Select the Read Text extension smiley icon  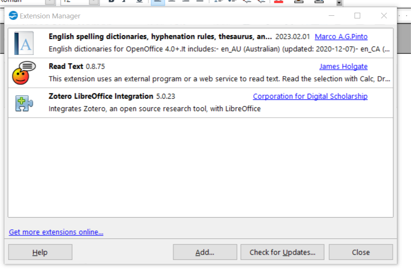(x=24, y=73)
